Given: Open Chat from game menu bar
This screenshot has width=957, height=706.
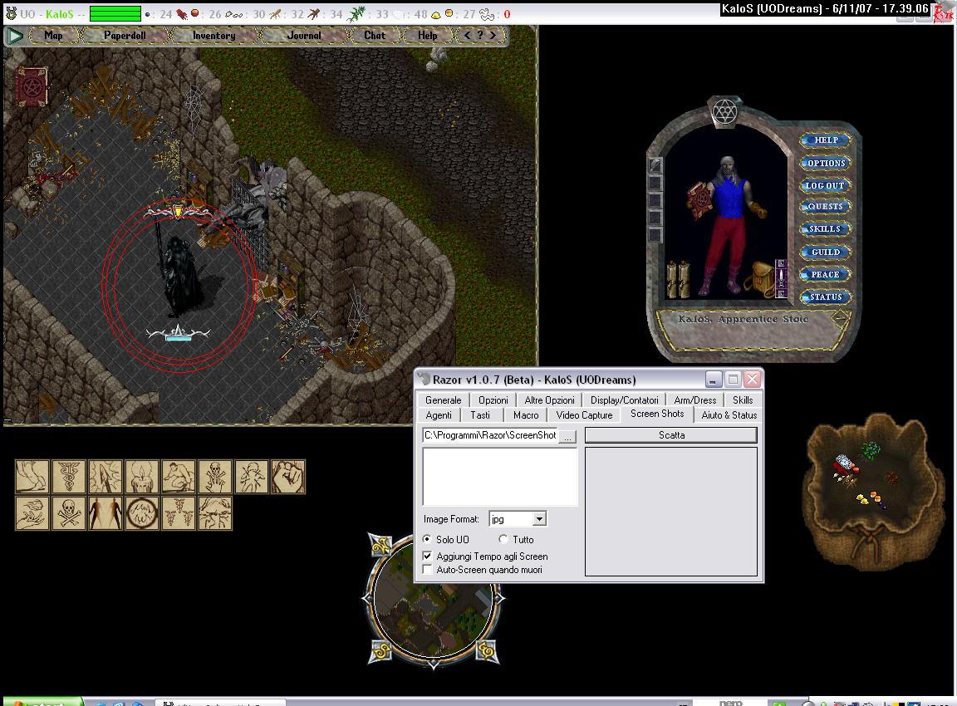Looking at the screenshot, I should (375, 36).
